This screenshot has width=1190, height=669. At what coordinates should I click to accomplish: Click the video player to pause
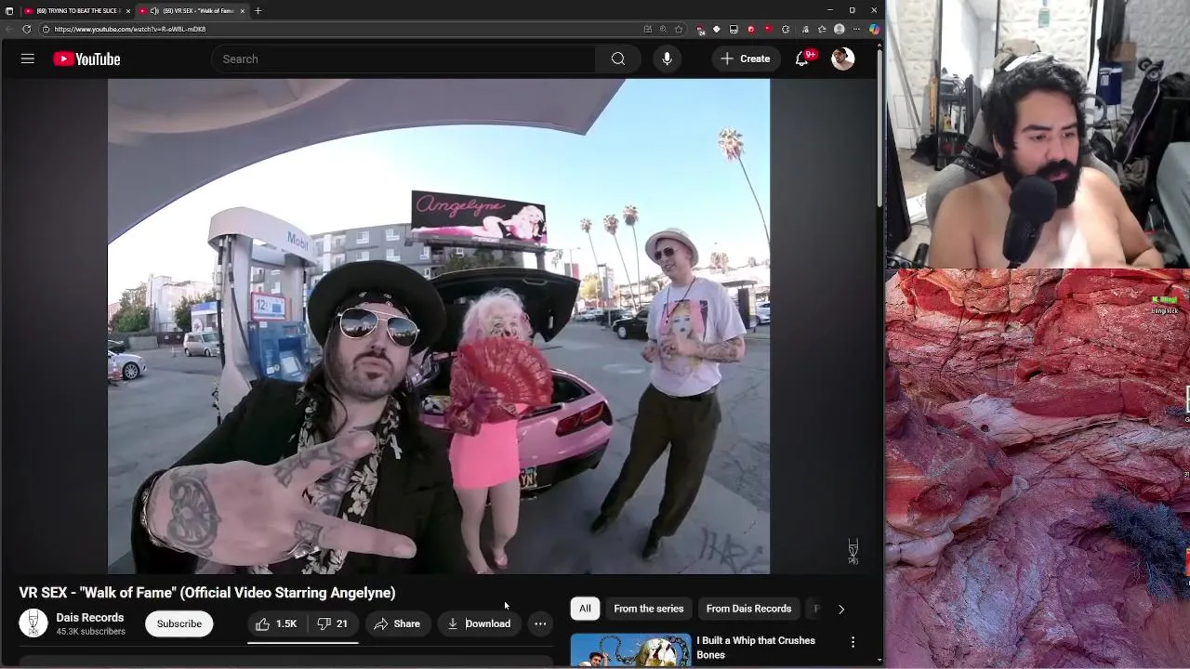click(x=439, y=326)
